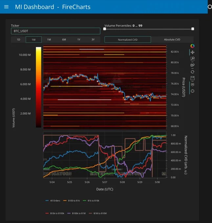Click the 10.000 M volume label

pyautogui.click(x=25, y=55)
